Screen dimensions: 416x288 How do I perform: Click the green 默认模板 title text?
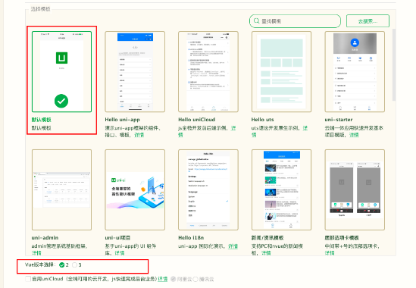tap(42, 120)
